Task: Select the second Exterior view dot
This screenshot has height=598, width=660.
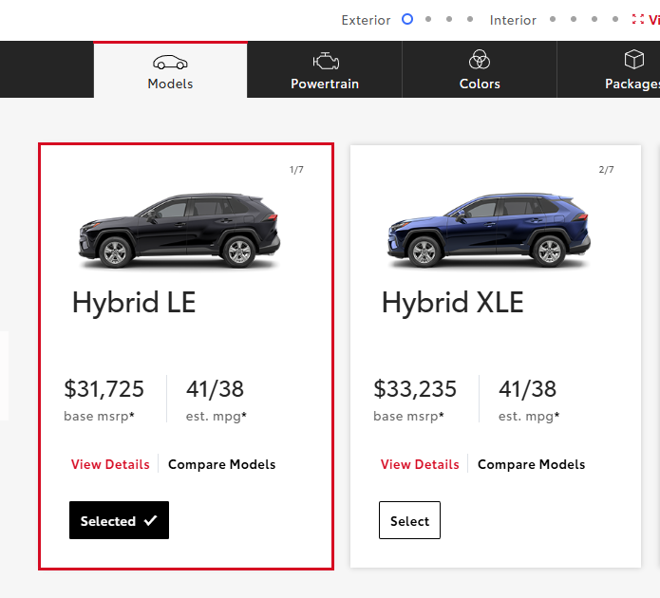Action: click(x=428, y=19)
